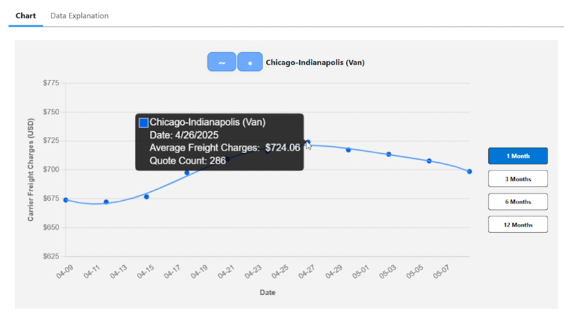Screen dimensions: 572x325
Task: Select the peak data point at 04-27
Action: 308,142
